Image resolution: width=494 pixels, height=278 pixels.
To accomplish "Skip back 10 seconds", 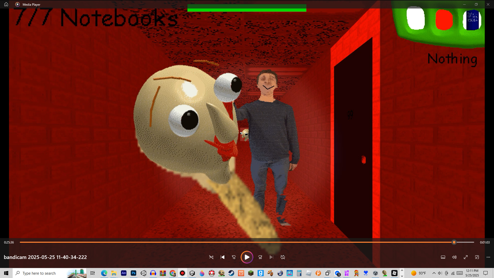I will click(234, 257).
